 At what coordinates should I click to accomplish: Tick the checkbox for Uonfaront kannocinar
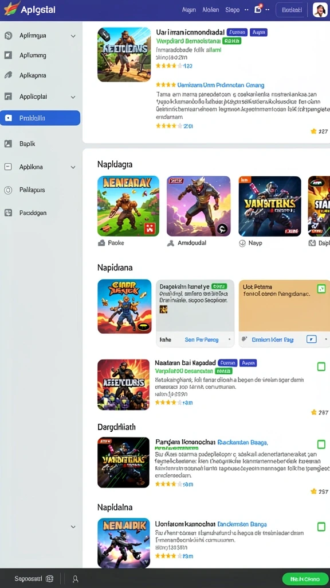pos(321,527)
